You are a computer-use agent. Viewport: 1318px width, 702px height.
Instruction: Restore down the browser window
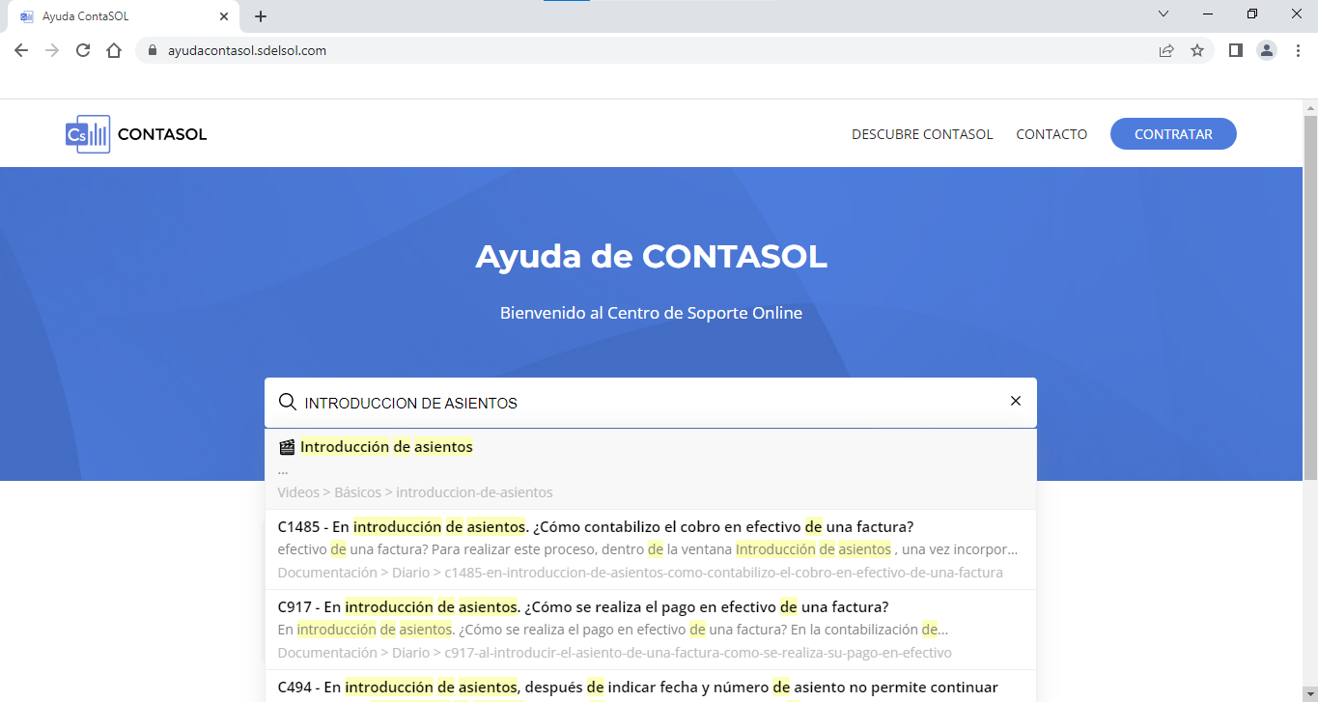click(x=1252, y=14)
